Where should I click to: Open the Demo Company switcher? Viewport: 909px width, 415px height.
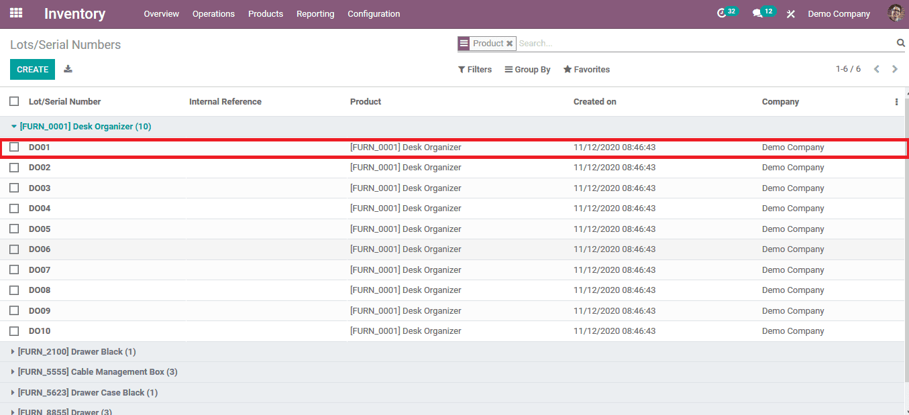(x=839, y=13)
